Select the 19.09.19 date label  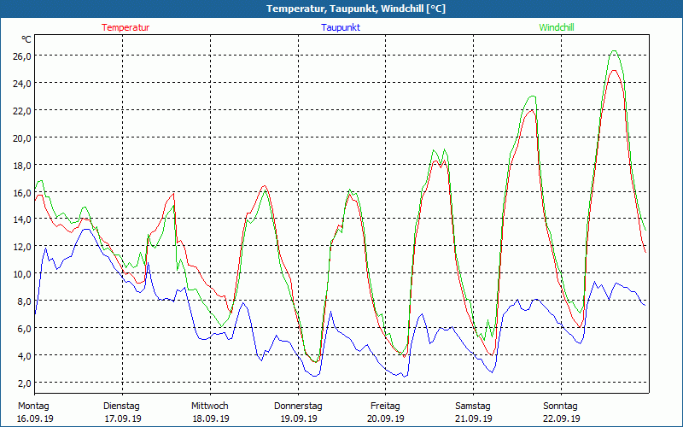pyautogui.click(x=298, y=418)
